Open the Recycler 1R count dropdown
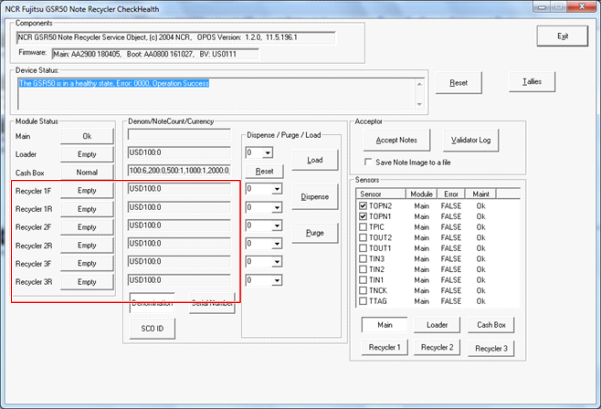 277,207
